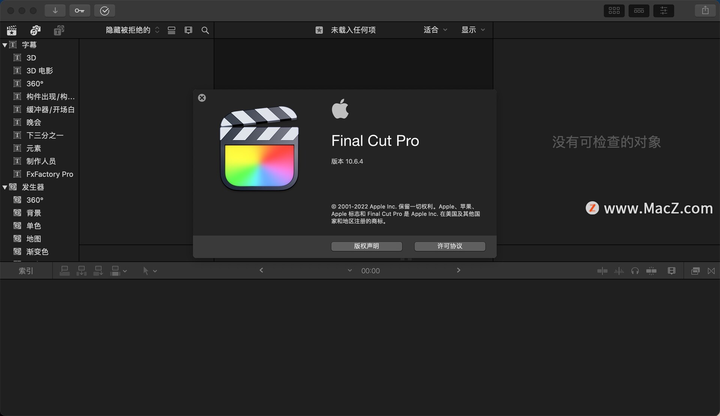
Task: Toggle the inspector panel visibility button
Action: pos(663,10)
